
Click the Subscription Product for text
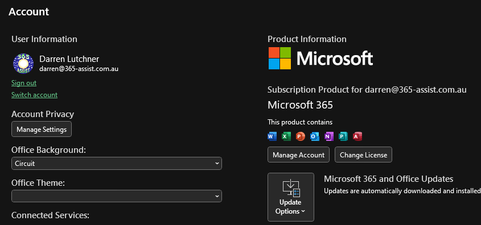coord(367,90)
